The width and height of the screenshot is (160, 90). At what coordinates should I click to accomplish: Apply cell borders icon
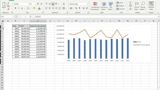[x=28, y=8]
